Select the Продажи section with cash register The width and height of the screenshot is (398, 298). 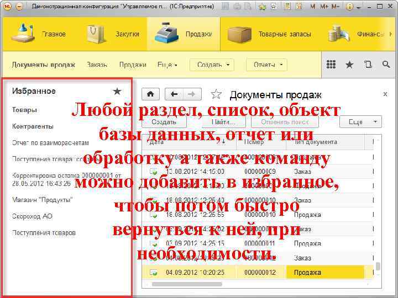pos(184,34)
